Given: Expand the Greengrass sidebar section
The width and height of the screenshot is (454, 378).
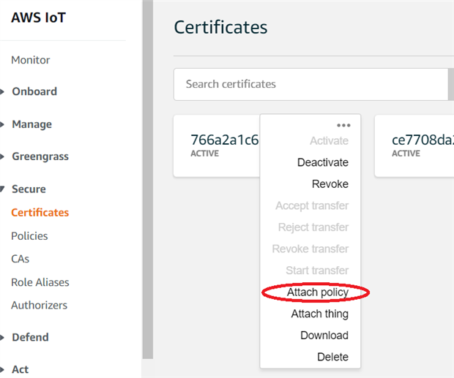Looking at the screenshot, I should click(39, 156).
